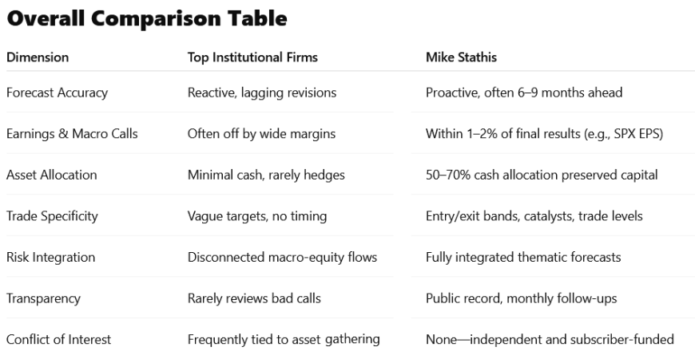This screenshot has width=695, height=355.
Task: Click the 'Often off by wide margins' cell
Action: tap(259, 134)
